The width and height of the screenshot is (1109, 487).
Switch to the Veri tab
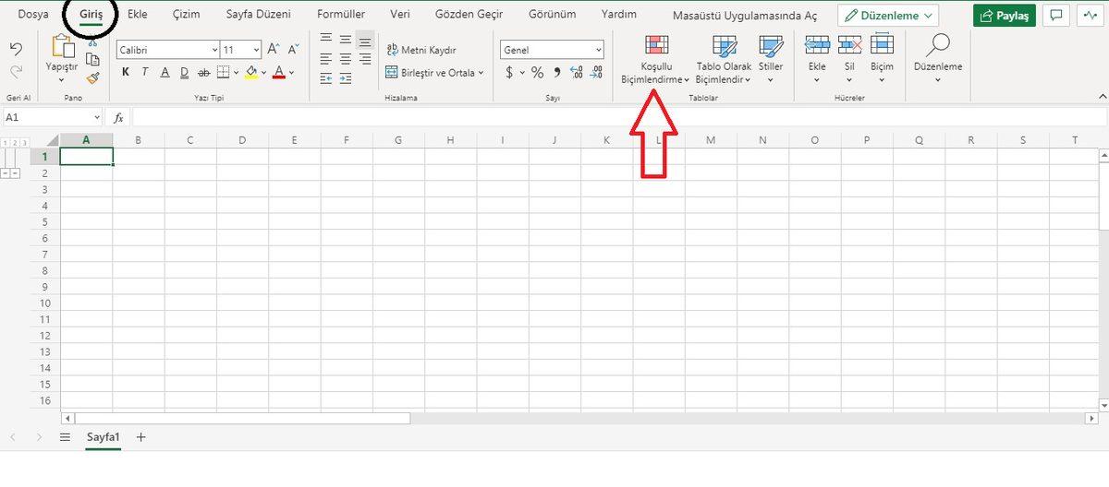click(x=400, y=15)
